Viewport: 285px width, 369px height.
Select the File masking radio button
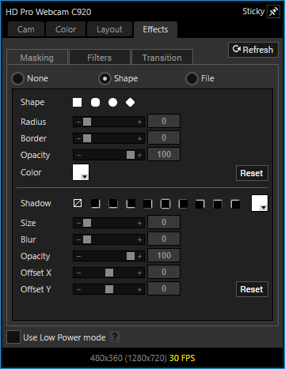click(192, 78)
